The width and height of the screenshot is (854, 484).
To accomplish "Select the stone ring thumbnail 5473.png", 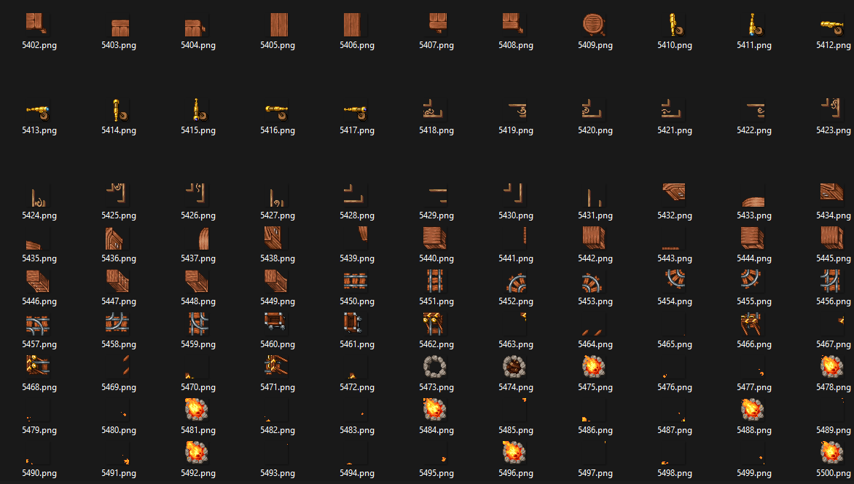I will (x=436, y=367).
